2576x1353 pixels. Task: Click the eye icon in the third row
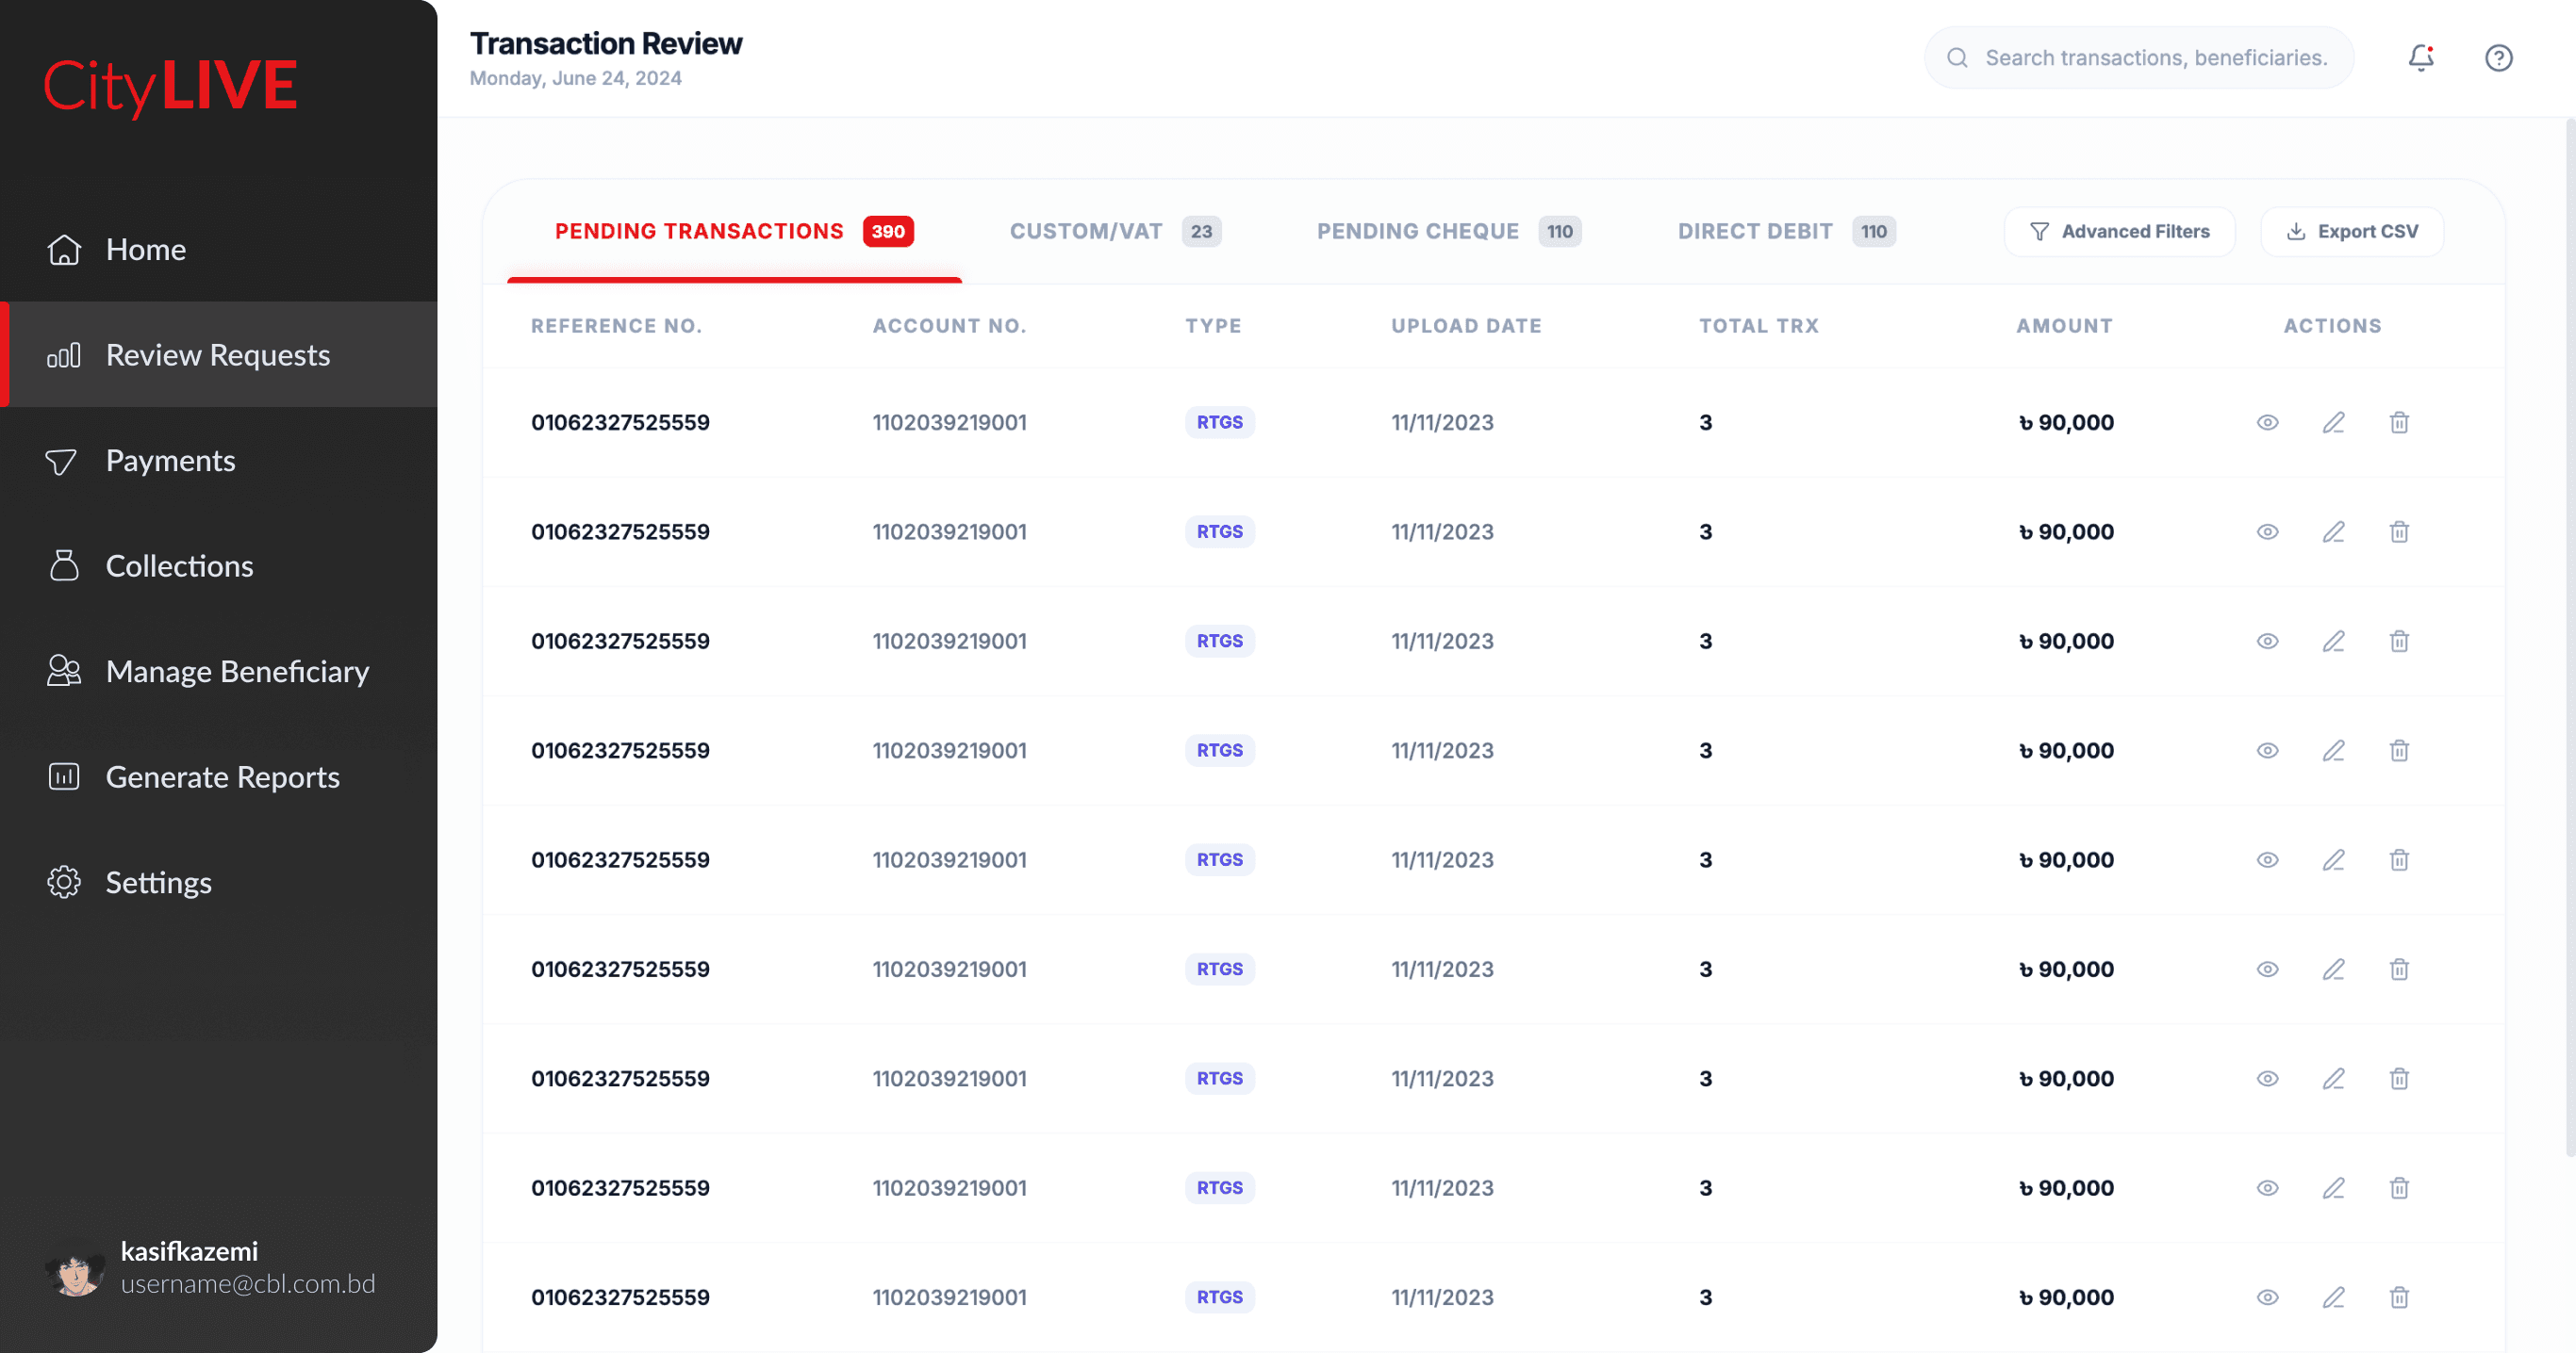pyautogui.click(x=2267, y=642)
